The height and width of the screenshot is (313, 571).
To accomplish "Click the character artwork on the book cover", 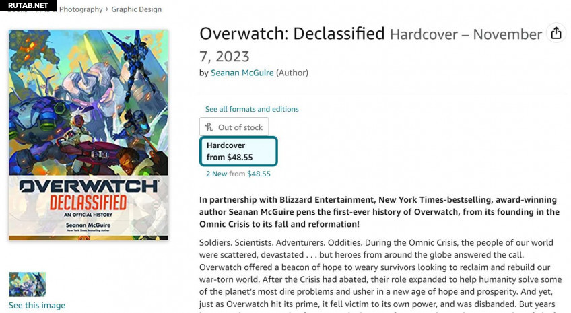I will (88, 101).
